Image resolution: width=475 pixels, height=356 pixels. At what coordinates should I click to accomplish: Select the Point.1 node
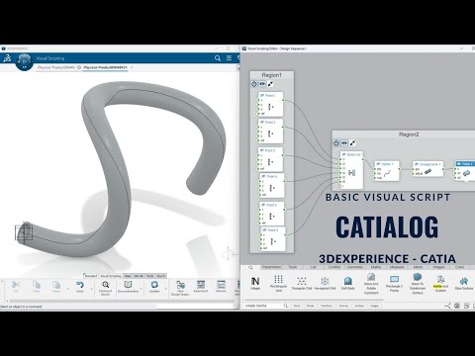tap(270, 104)
